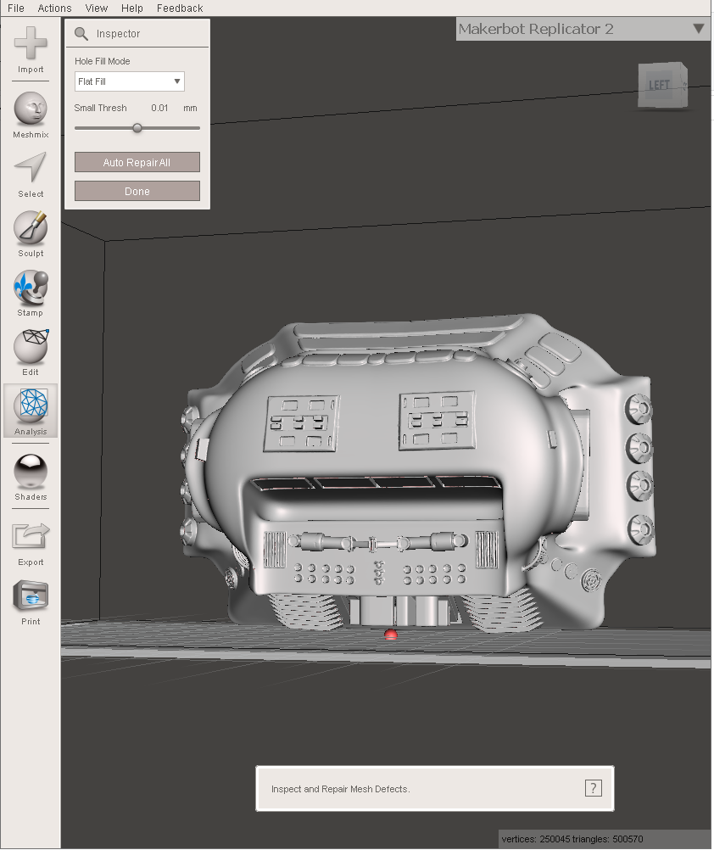Image resolution: width=714 pixels, height=850 pixels.
Task: Open the Edit tools menu
Action: [31, 352]
